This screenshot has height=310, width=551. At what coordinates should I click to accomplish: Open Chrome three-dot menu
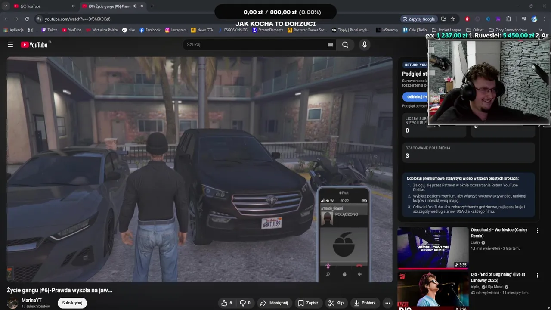click(x=545, y=19)
